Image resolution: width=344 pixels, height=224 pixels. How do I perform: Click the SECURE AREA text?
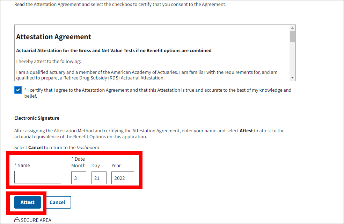click(x=36, y=220)
